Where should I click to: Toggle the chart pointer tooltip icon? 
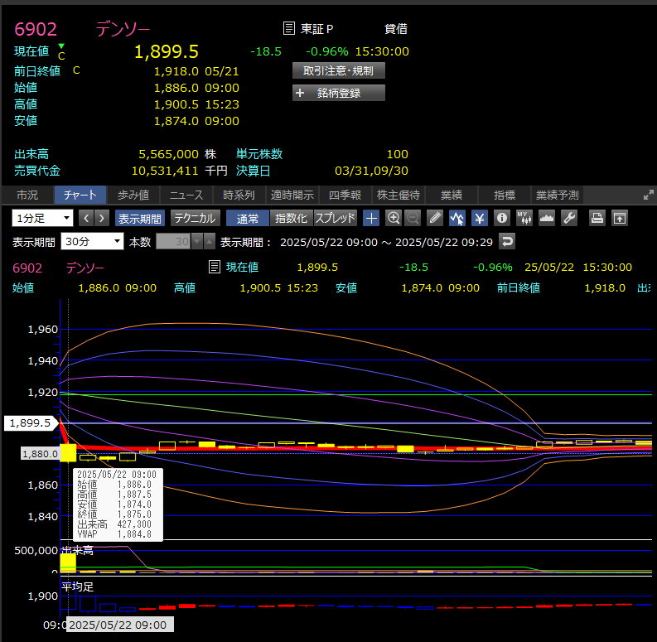tap(457, 219)
